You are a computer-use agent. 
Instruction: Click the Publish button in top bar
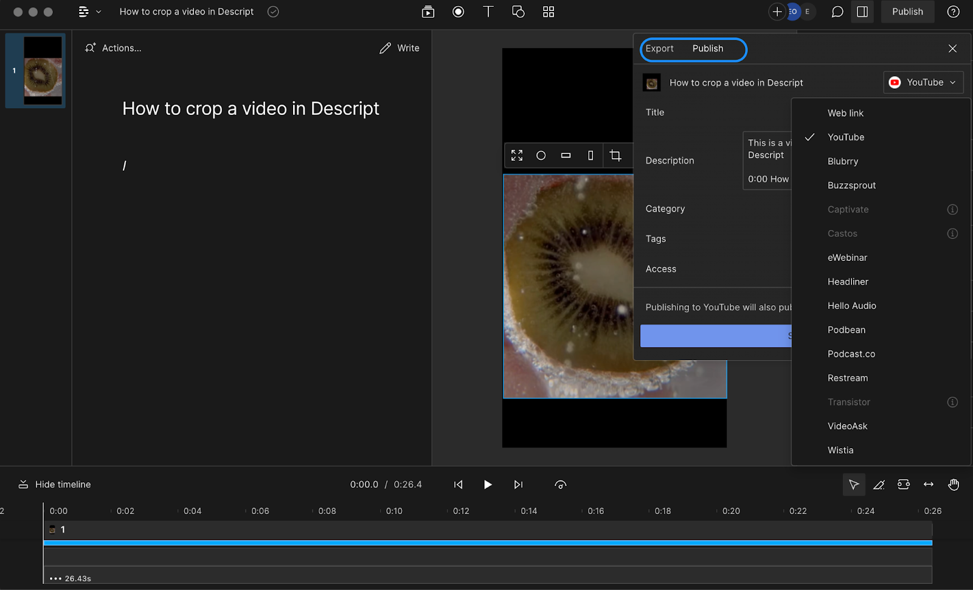tap(907, 12)
